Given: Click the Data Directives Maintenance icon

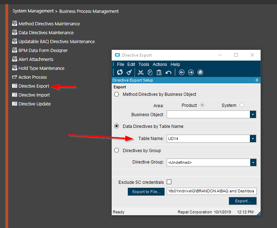Looking at the screenshot, I should tap(15, 32).
